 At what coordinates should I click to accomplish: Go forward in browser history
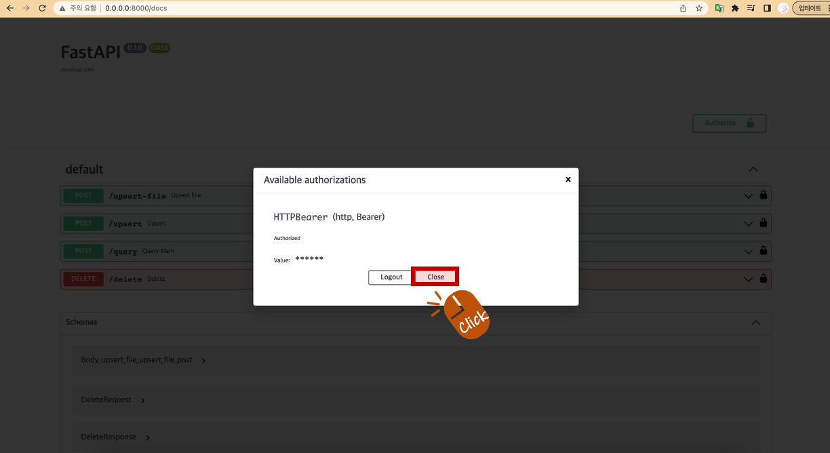coord(26,8)
